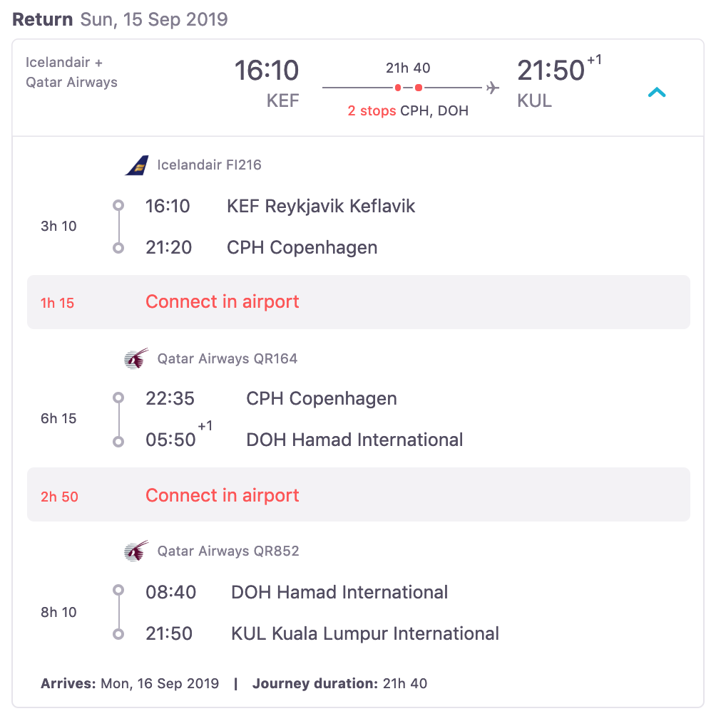Click the Return Sun, 15 Sep 2019 heading
Image resolution: width=716 pixels, height=721 pixels.
[120, 19]
